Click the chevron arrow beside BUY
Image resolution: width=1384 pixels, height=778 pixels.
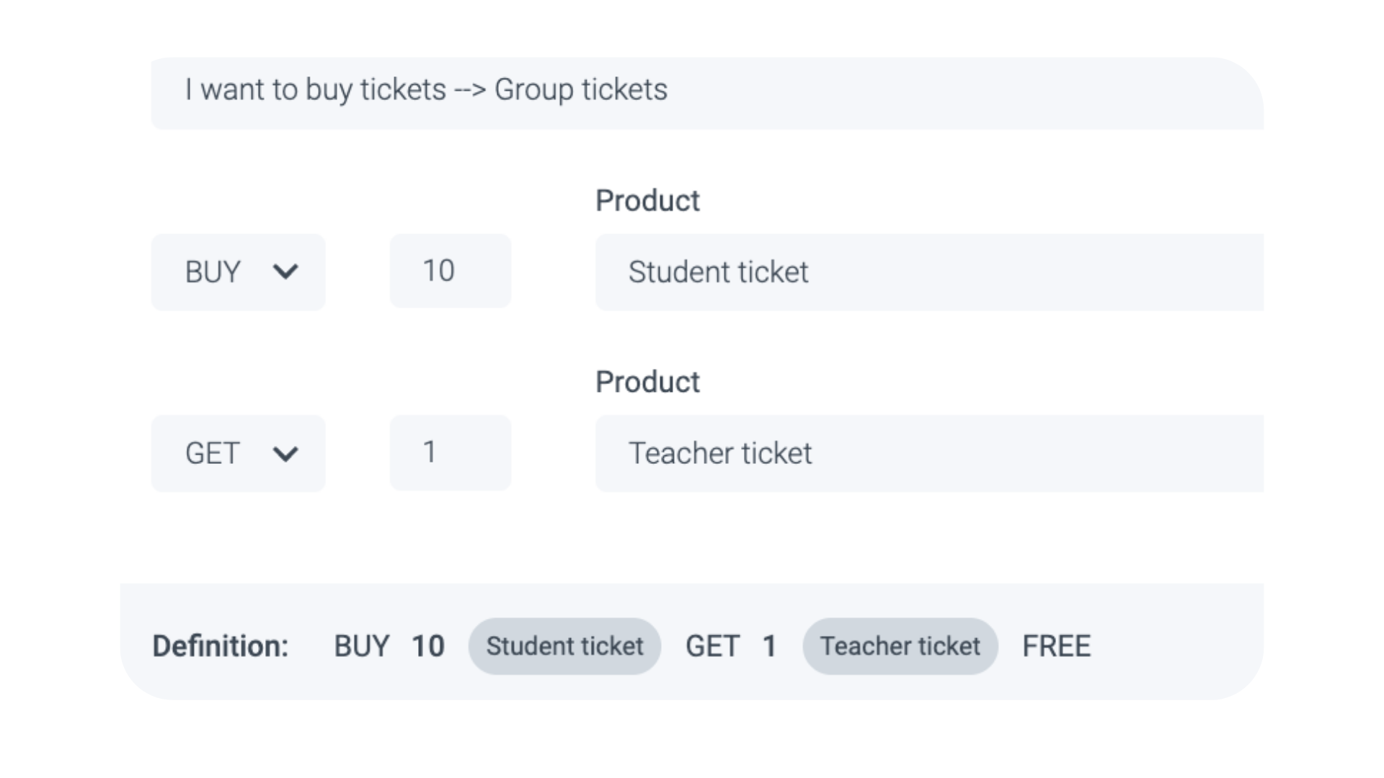285,272
